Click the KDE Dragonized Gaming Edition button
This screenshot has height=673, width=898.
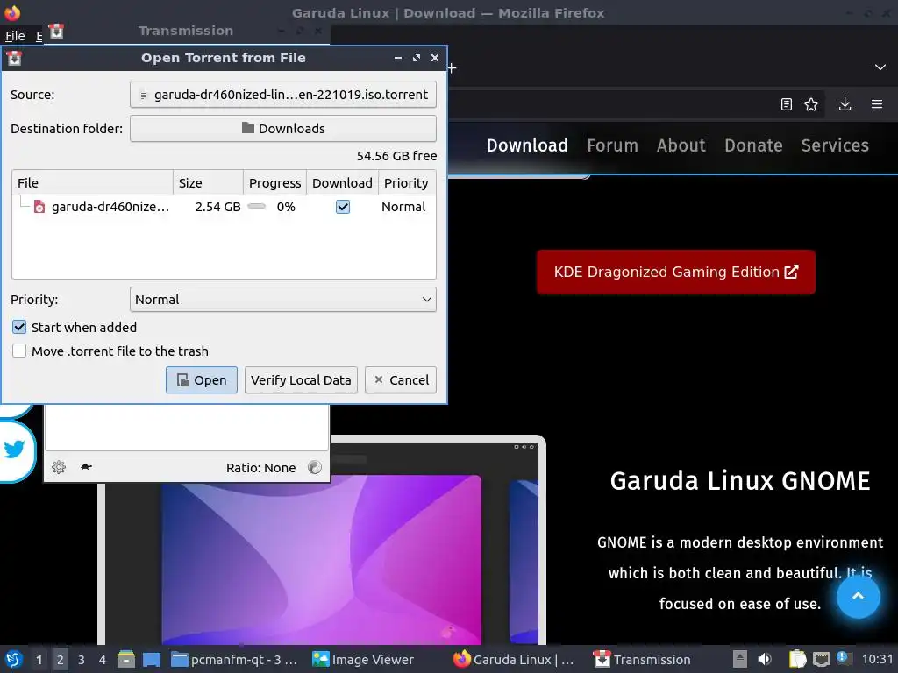click(x=676, y=272)
